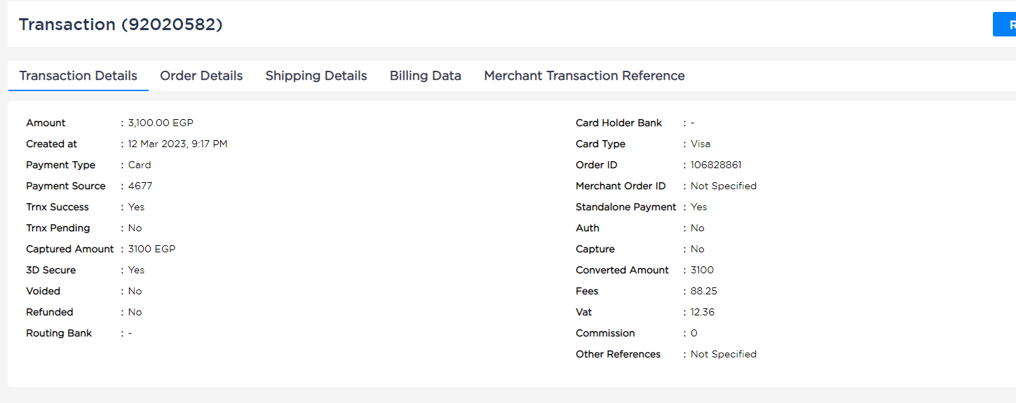Click the Other References Not Specified value
Viewport: 1016px width, 403px height.
click(724, 354)
